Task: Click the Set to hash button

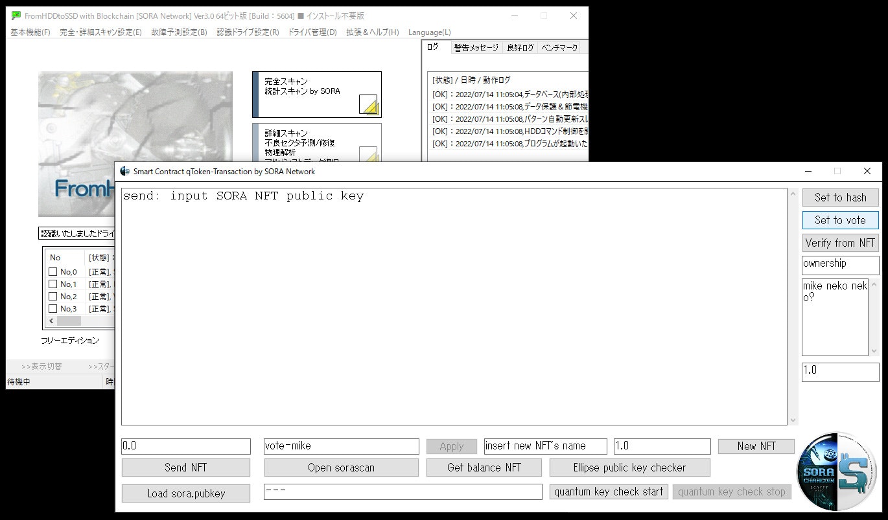Action: (x=840, y=198)
